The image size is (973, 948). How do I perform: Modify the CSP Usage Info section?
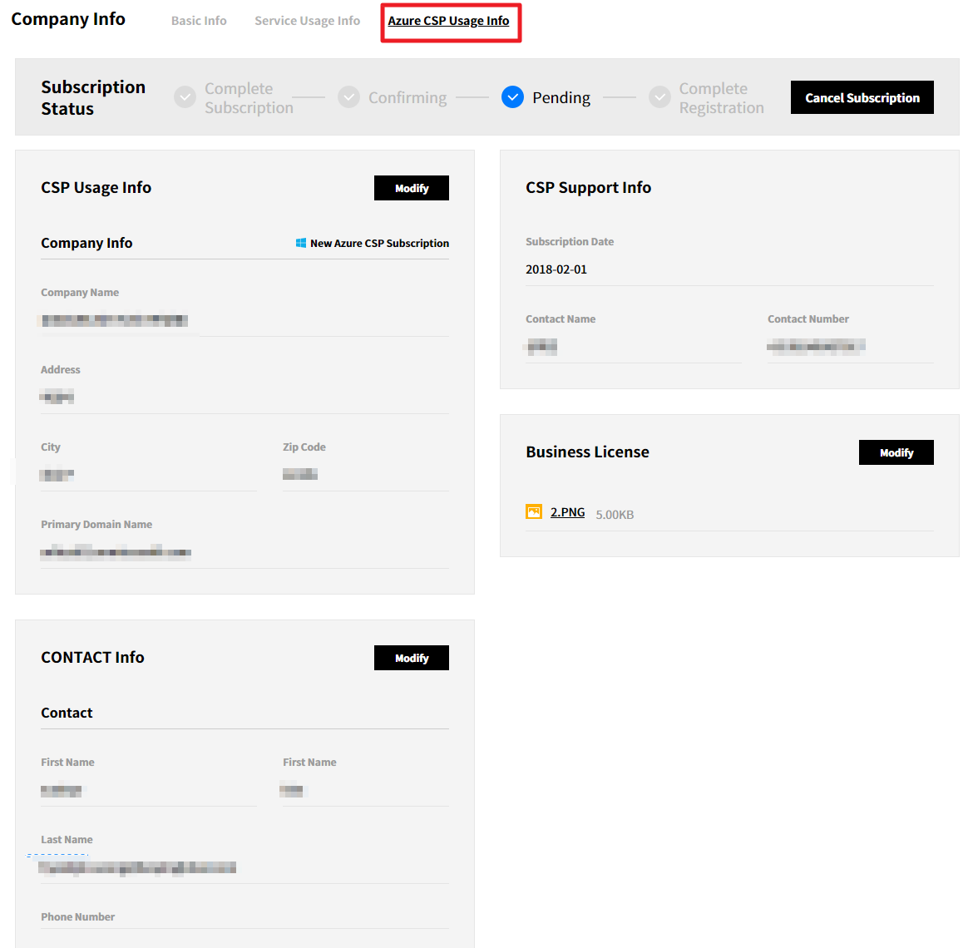[x=411, y=188]
